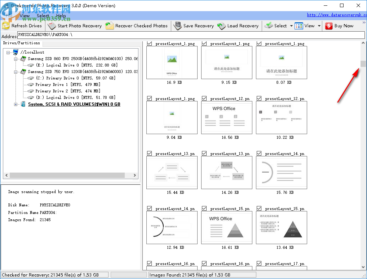This screenshot has width=367, height=279.
Task: Uncheck presetLayout_1.png 9.15 KB checkbox
Action: (x=204, y=44)
